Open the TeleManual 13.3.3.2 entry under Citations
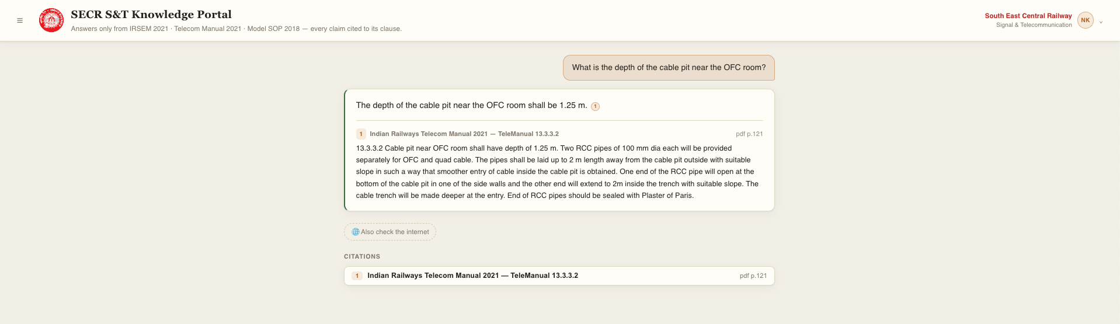 click(x=559, y=276)
